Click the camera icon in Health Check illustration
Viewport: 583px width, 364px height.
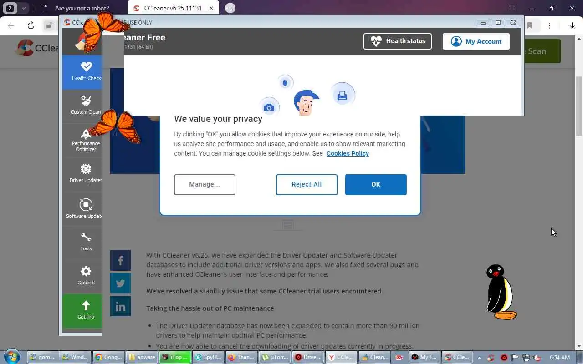click(x=269, y=107)
